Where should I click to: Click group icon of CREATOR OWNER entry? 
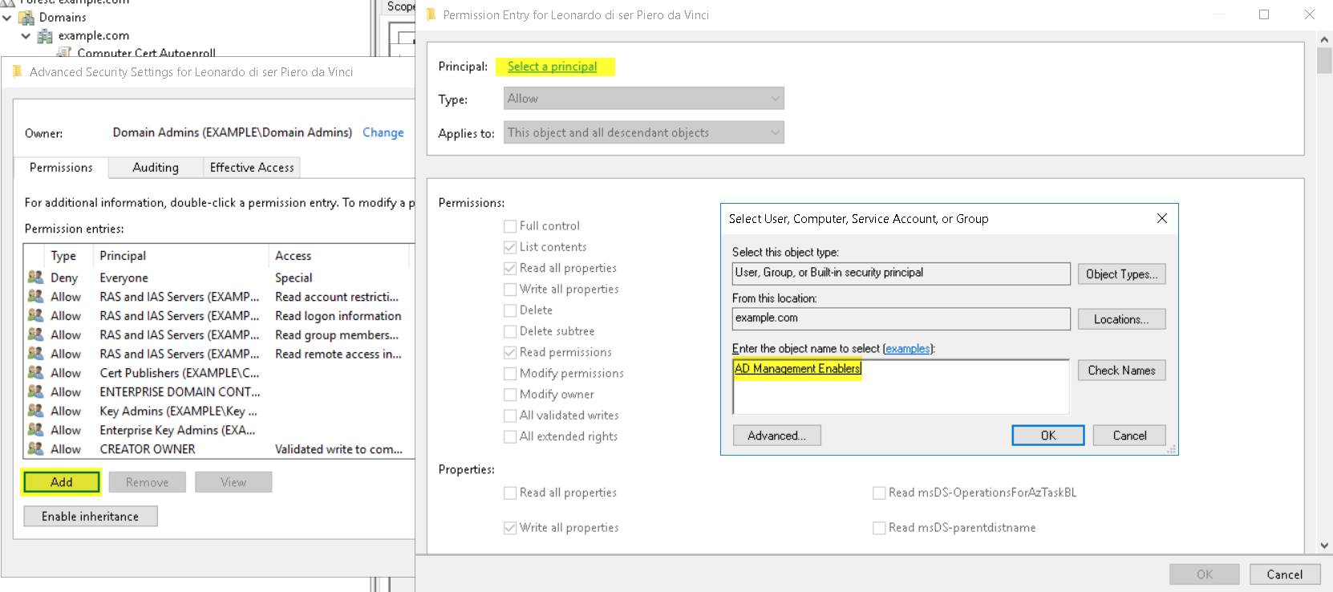(x=35, y=449)
